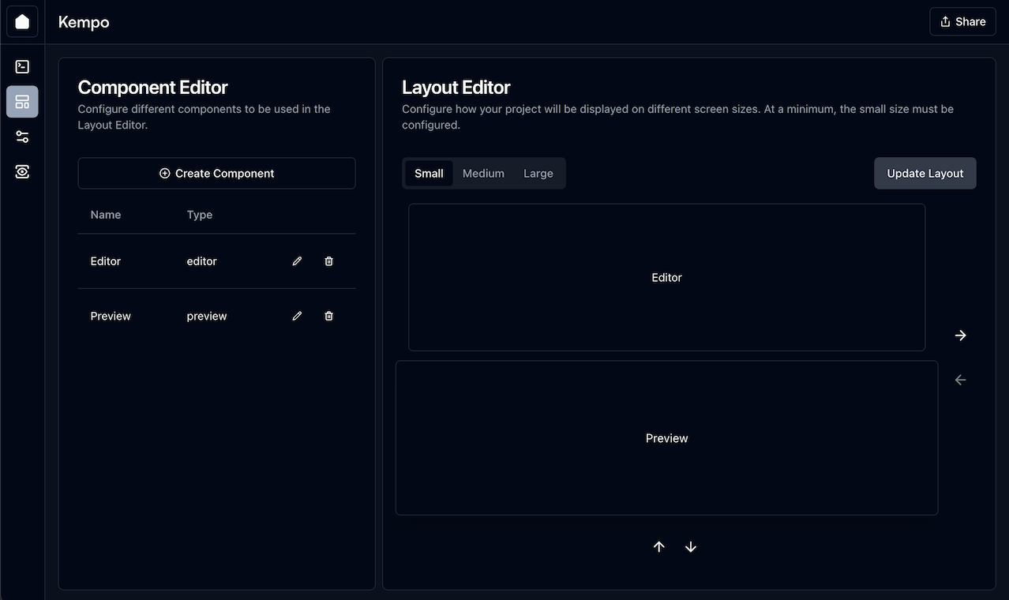Image resolution: width=1009 pixels, height=600 pixels.
Task: Delete the Preview component with trash icon
Action: point(329,316)
